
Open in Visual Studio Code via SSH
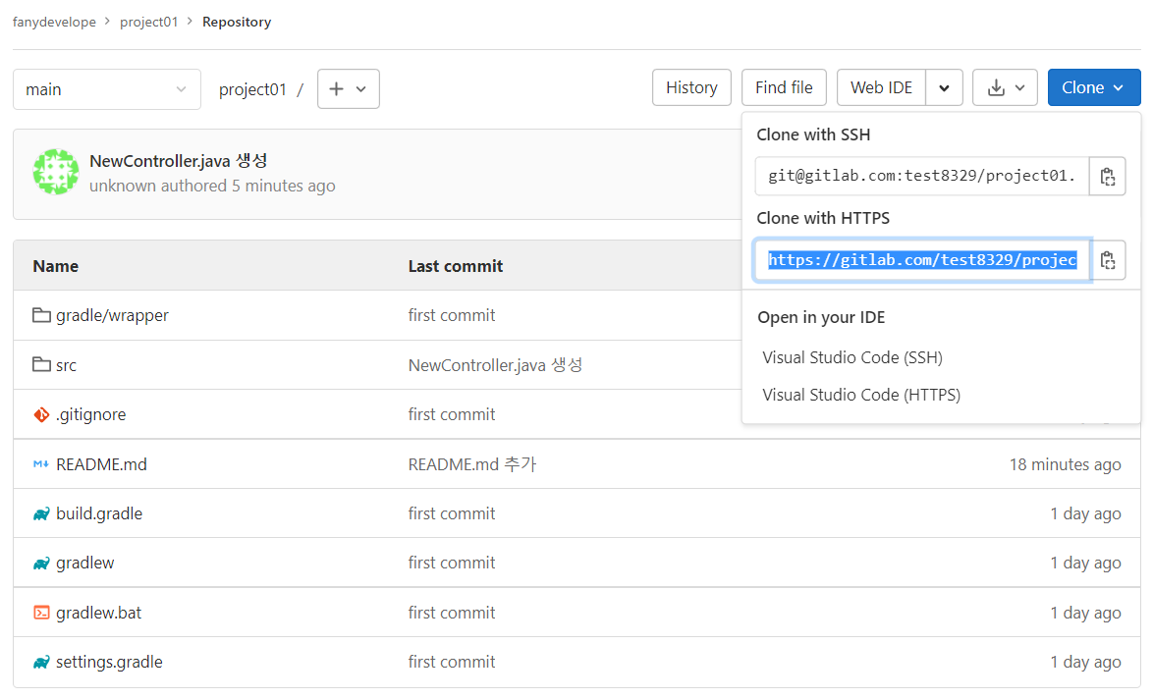click(x=851, y=357)
